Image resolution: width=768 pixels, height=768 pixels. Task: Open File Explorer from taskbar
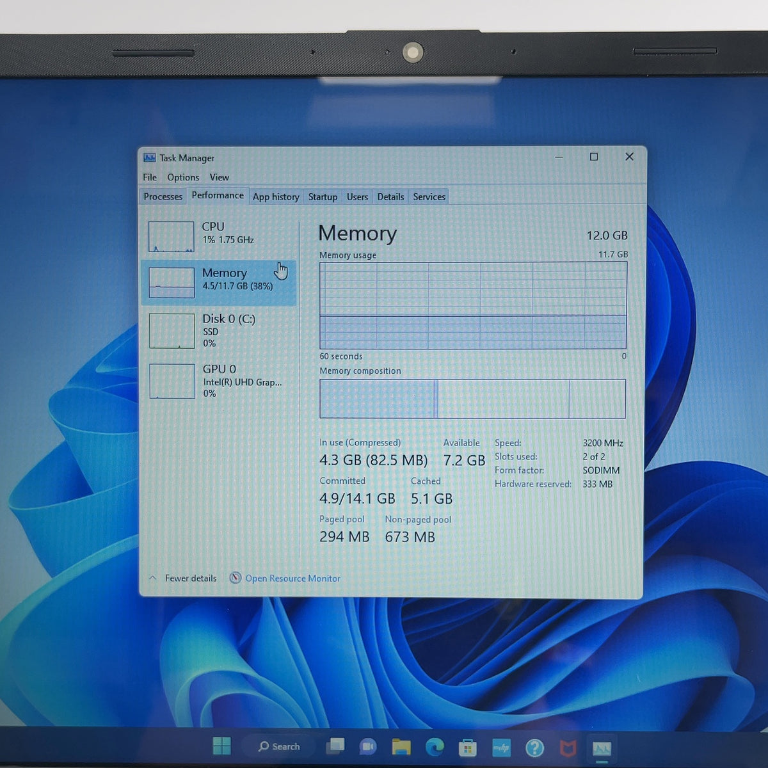tap(401, 746)
